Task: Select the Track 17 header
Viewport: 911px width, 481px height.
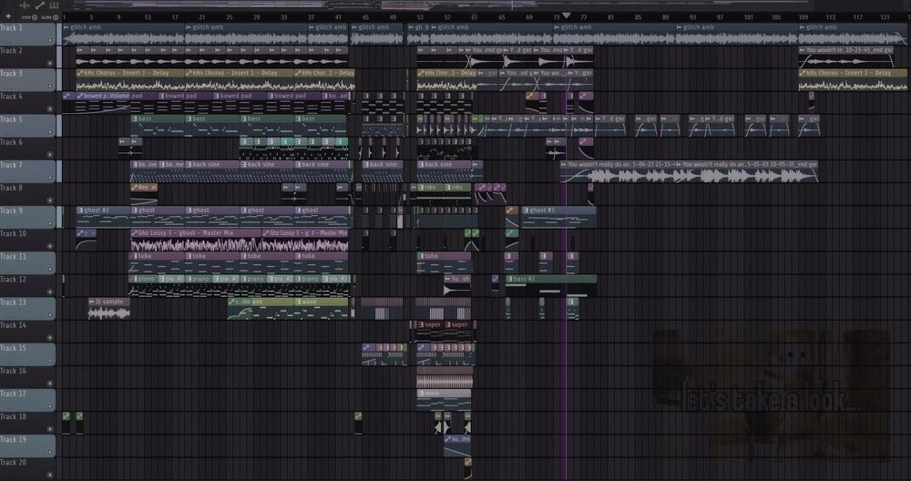Action: tap(27, 400)
